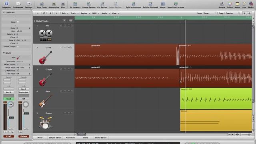
Task: Click the G Left pan knob
Action: click(x=11, y=104)
